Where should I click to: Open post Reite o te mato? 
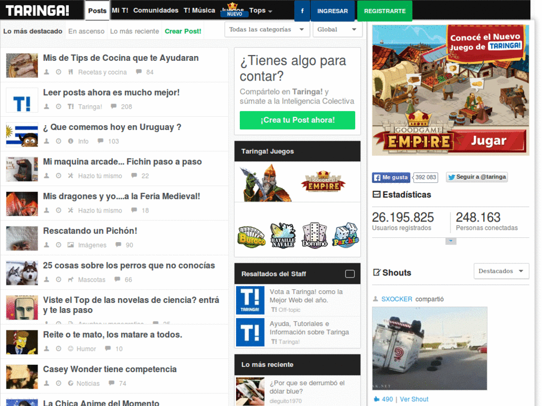112,335
